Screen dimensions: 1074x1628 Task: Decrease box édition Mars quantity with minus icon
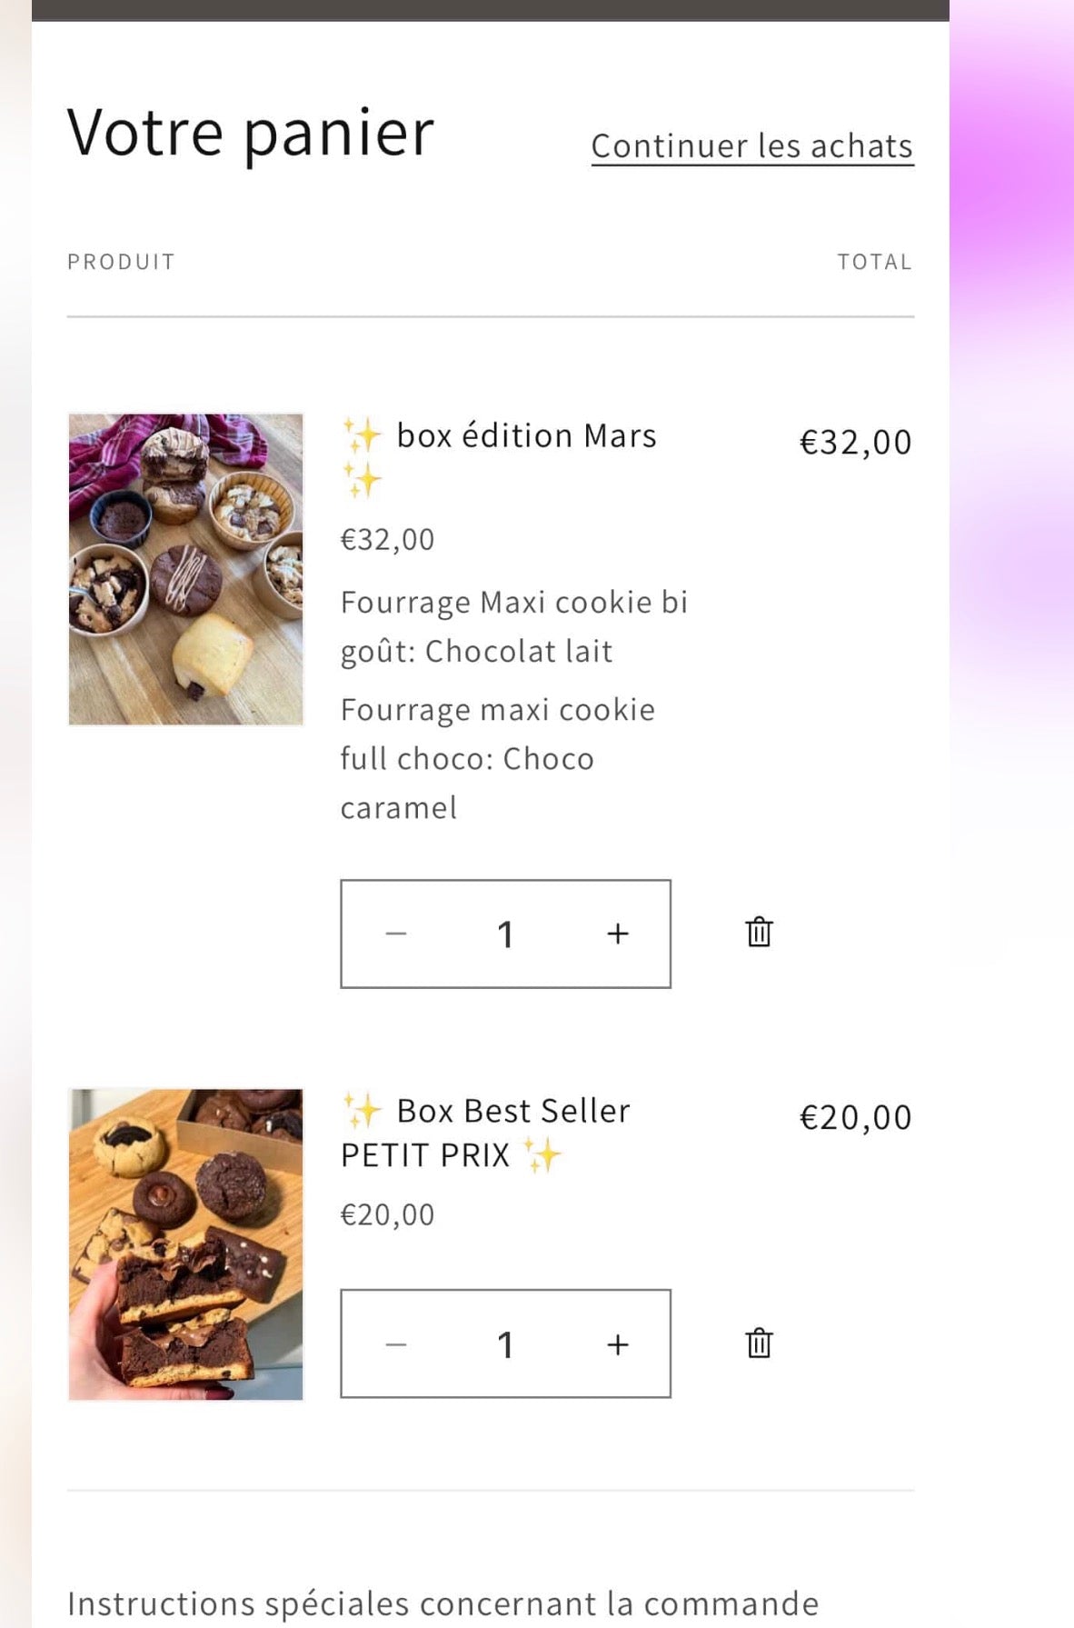tap(394, 932)
